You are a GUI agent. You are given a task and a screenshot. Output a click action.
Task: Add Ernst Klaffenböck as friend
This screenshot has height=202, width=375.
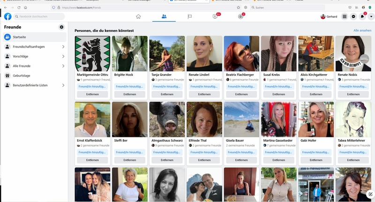(92, 152)
